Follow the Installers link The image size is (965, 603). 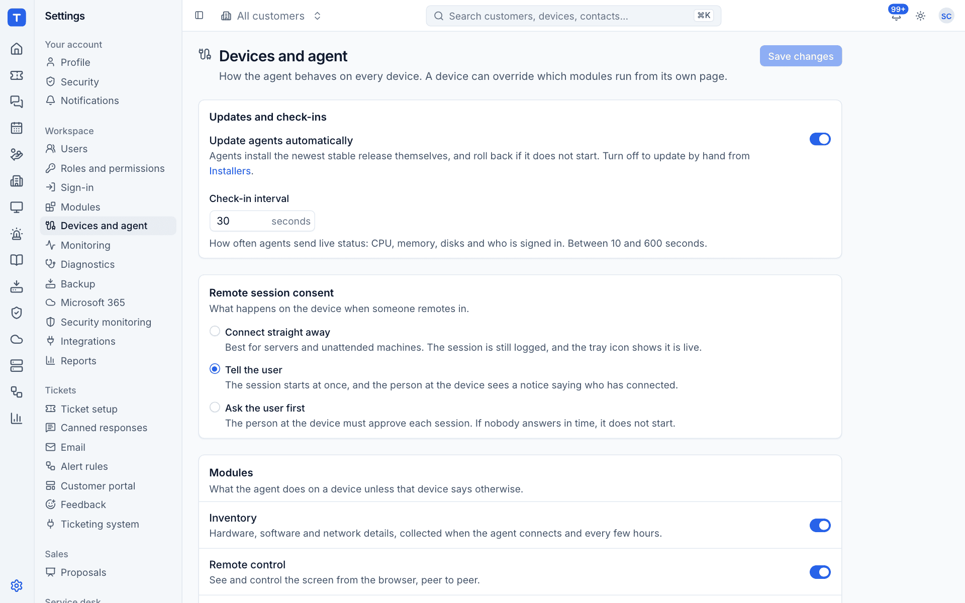pyautogui.click(x=230, y=171)
